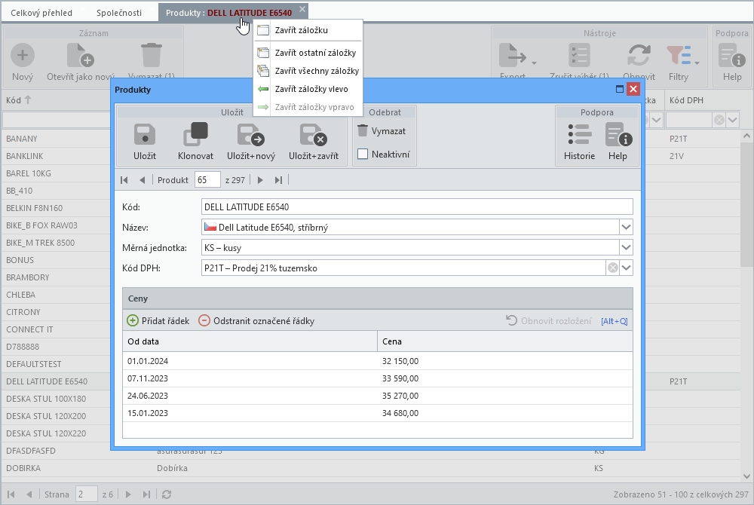The height and width of the screenshot is (505, 754).
Task: Go to next page of grid
Action: [x=128, y=494]
